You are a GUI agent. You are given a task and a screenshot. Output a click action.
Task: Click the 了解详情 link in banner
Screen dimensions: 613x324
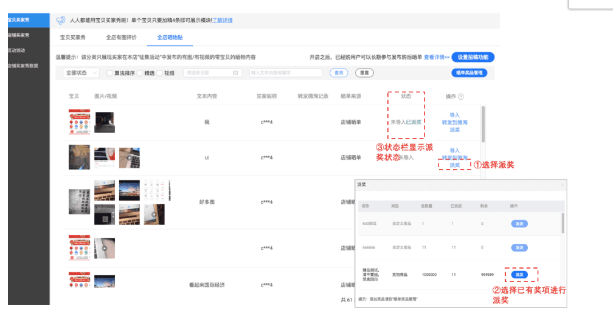222,21
